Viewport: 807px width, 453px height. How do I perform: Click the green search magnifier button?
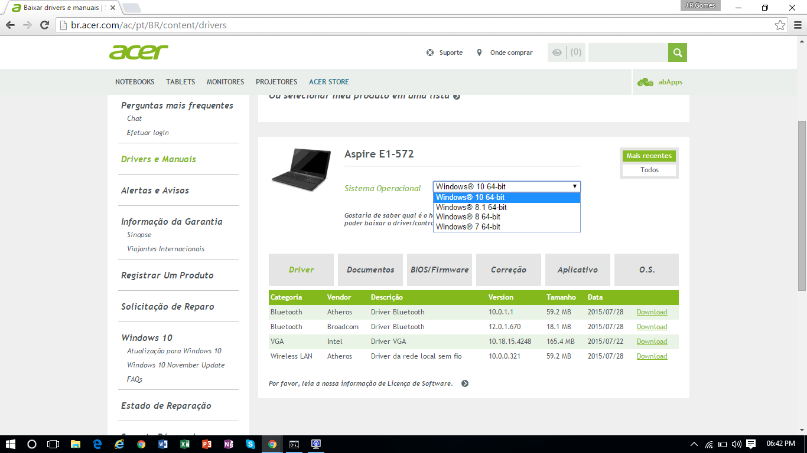(678, 52)
